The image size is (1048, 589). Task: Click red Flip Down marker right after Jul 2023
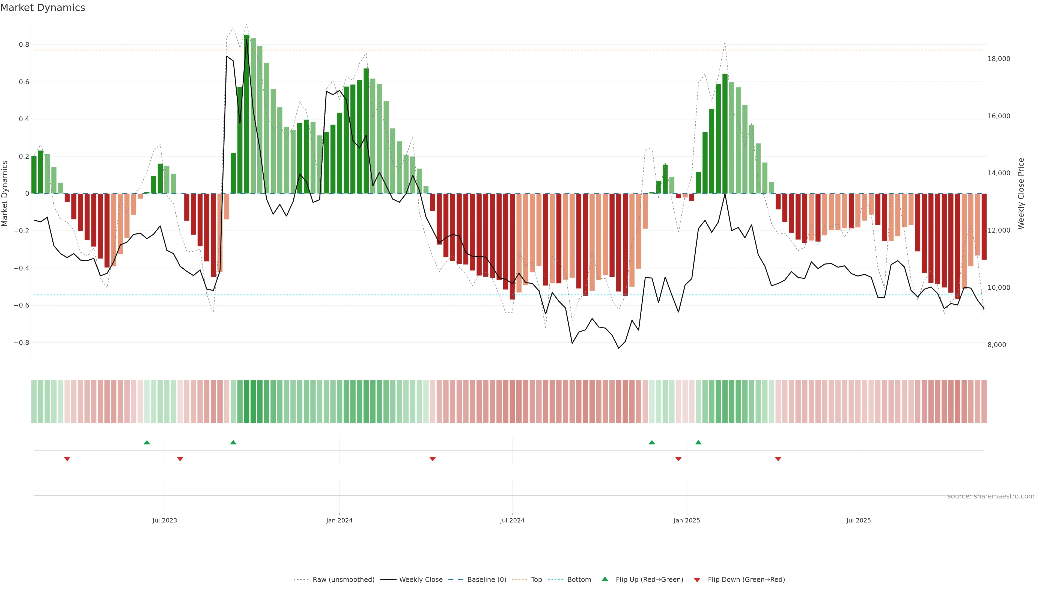point(180,459)
